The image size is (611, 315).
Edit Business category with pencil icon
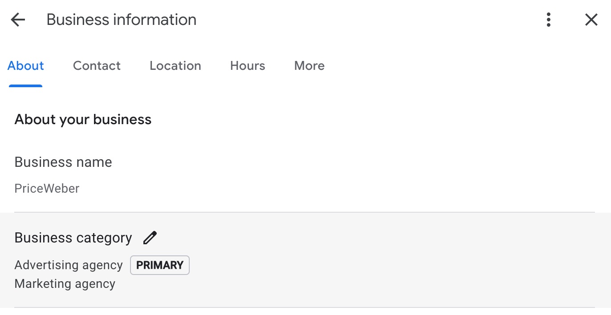tap(150, 238)
